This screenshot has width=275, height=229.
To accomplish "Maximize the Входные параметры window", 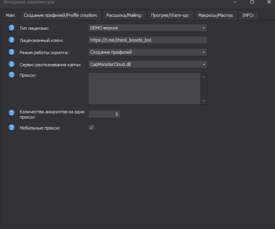I will [252, 2].
